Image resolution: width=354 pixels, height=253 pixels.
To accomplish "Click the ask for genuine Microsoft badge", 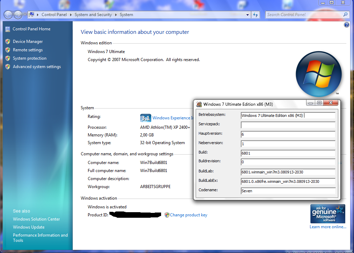I will click(x=327, y=214).
